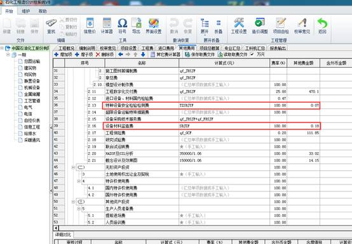Screen dimensions: 352x244
Task: Switch to the 项目总概算 tab
Action: (x=209, y=48)
